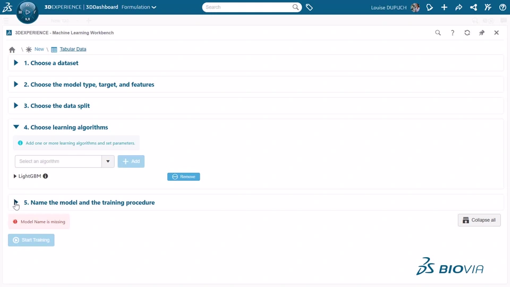Click the Select an algorithm field

[58, 162]
